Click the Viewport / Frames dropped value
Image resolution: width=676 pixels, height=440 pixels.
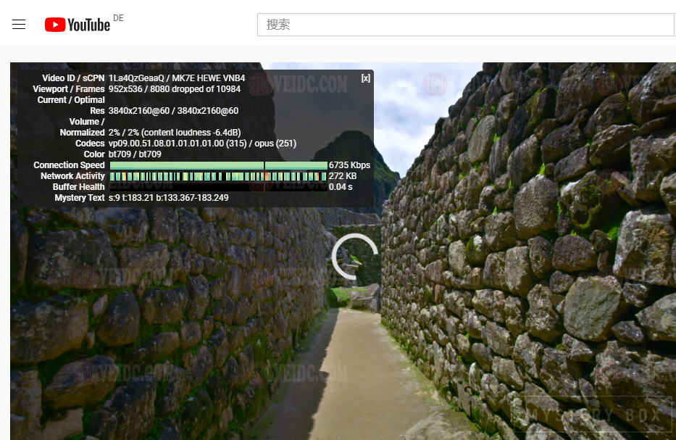pyautogui.click(x=174, y=89)
